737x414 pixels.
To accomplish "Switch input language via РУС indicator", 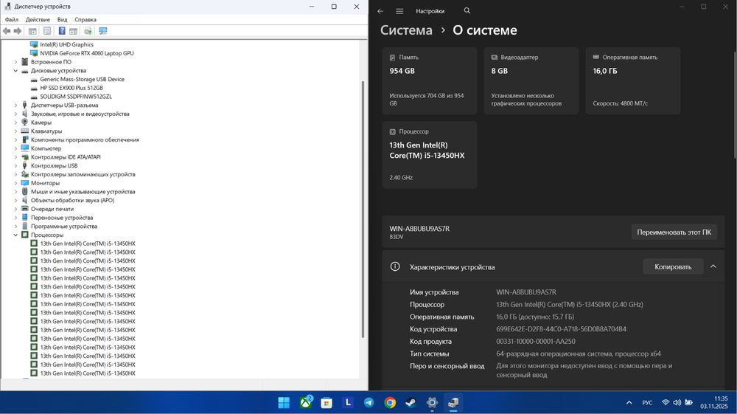I will [647, 403].
